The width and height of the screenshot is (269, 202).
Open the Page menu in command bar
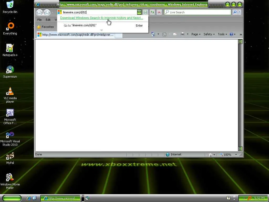click(x=196, y=34)
